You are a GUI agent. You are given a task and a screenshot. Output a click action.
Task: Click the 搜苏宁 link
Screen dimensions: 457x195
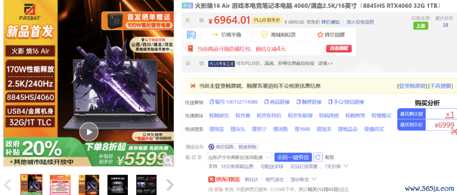point(259,129)
